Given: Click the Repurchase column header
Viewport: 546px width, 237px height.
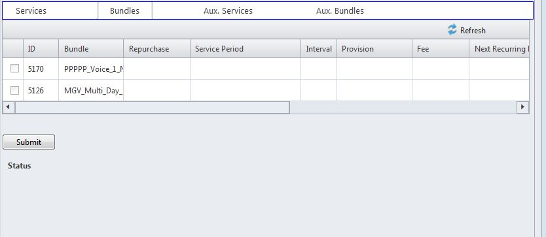Looking at the screenshot, I should 156,49.
